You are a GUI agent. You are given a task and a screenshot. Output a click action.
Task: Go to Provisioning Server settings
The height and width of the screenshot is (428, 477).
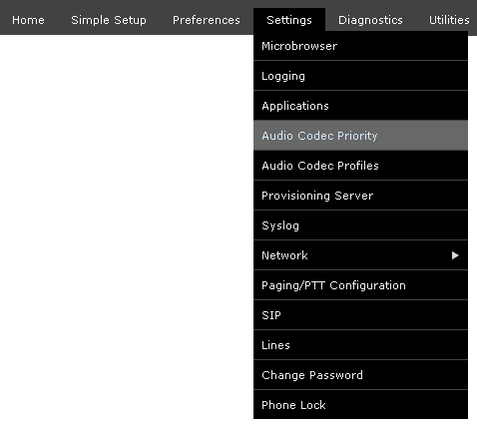(x=360, y=196)
